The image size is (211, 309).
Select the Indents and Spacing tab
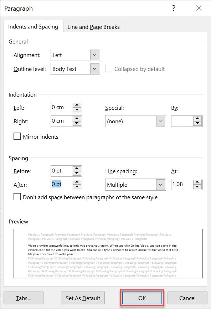point(34,26)
